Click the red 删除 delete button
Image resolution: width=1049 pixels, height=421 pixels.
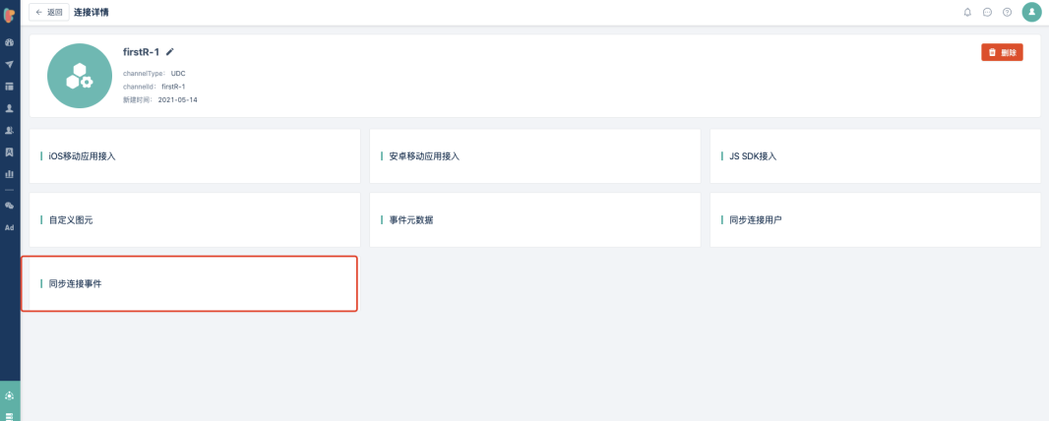pos(1002,52)
